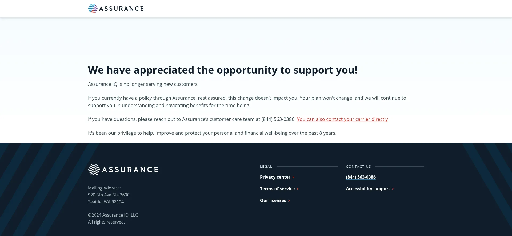Screen dimensions: 512x236
Task: Click the ASSURANCE wordmark in the top header
Action: click(x=121, y=9)
